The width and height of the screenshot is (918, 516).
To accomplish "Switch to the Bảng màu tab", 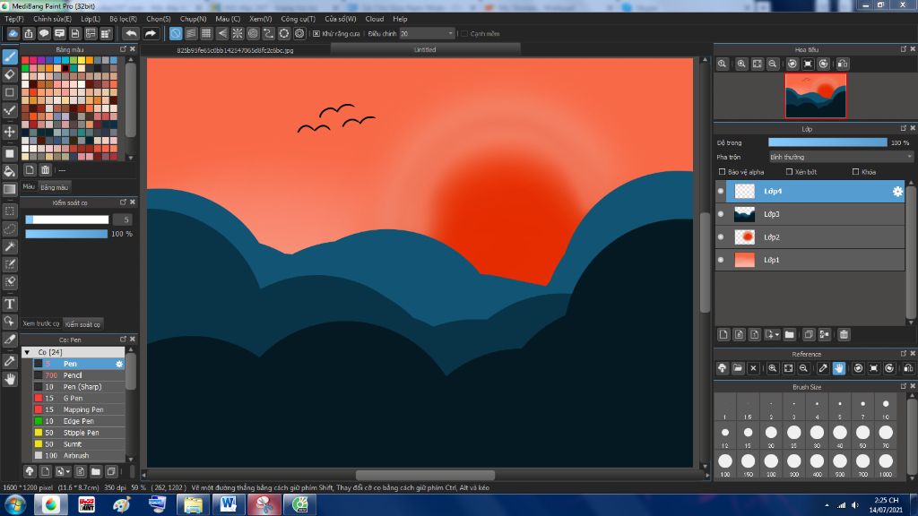I will (x=55, y=187).
